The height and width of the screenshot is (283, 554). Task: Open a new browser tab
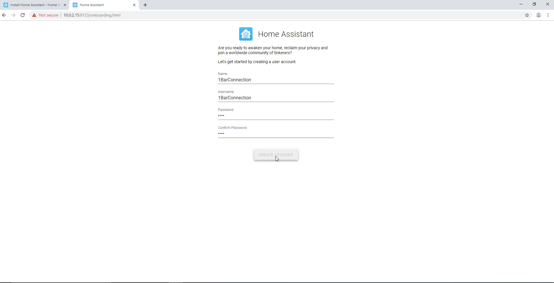(x=145, y=5)
